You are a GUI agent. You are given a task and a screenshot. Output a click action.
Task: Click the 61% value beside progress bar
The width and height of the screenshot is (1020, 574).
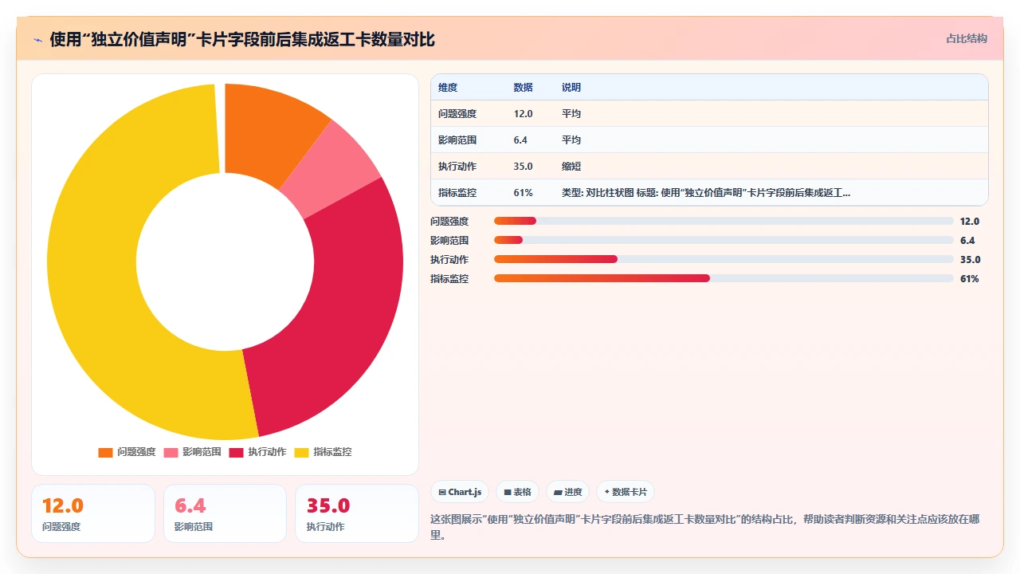(x=970, y=278)
